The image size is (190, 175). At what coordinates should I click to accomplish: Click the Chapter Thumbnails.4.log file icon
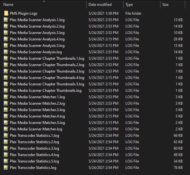coord(6,77)
